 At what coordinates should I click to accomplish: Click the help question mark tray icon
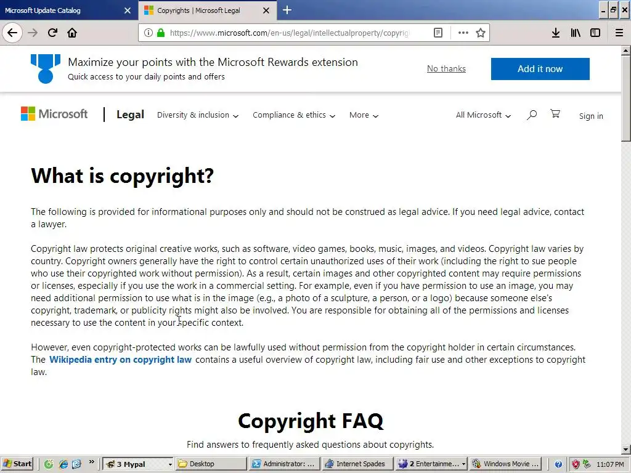(x=558, y=464)
